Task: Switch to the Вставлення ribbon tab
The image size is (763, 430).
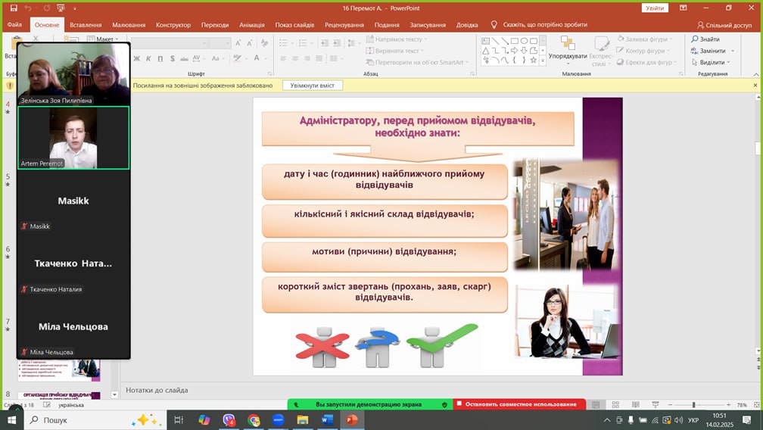Action: tap(86, 25)
